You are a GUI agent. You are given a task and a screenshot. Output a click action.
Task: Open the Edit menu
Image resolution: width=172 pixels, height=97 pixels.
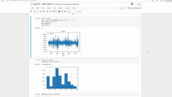click(38, 8)
